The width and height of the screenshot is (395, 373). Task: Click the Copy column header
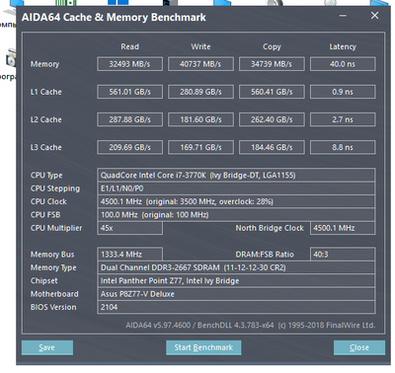(272, 47)
